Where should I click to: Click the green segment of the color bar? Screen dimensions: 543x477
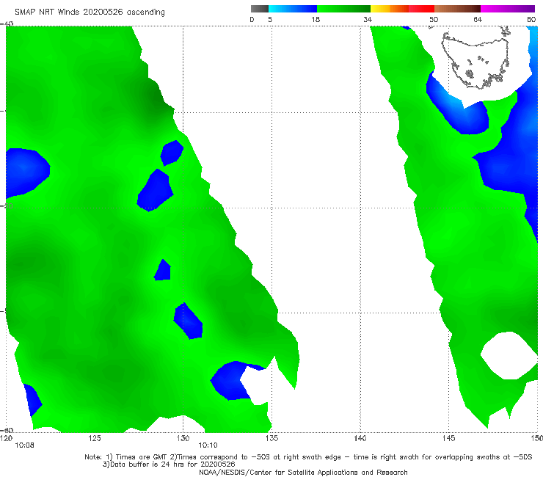coord(343,9)
